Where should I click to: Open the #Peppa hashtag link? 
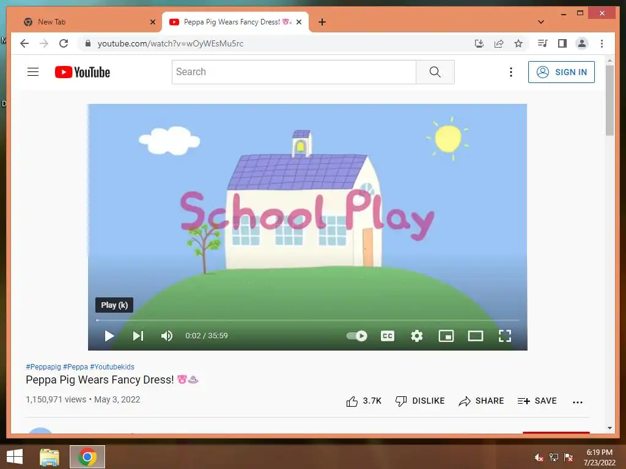(x=75, y=367)
